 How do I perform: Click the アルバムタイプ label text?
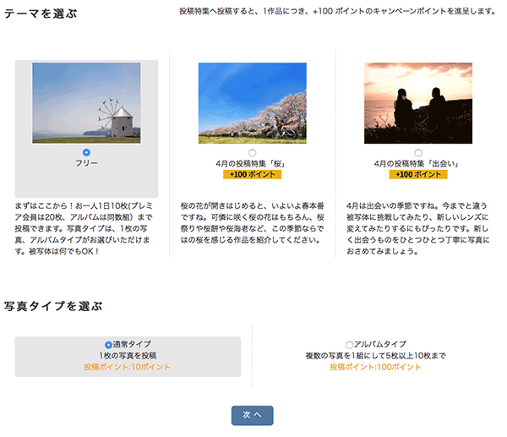click(380, 344)
